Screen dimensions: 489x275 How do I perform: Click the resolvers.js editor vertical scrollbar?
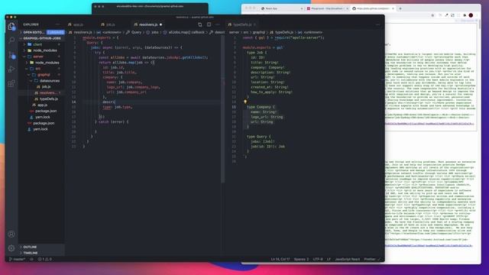222,109
